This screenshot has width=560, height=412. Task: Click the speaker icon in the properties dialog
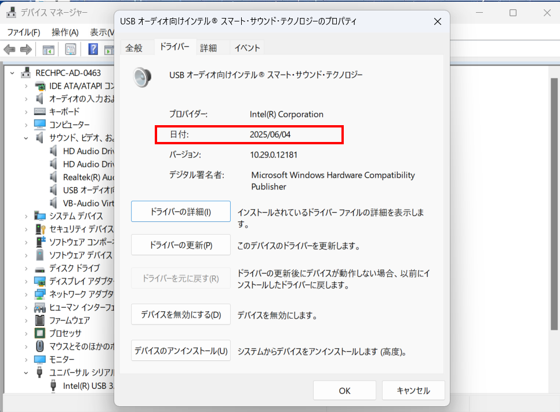coord(142,76)
